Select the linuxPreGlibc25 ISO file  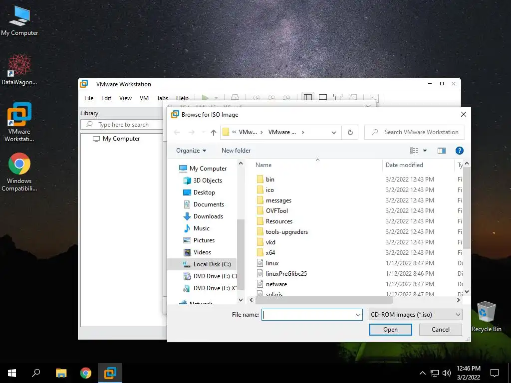(x=281, y=274)
